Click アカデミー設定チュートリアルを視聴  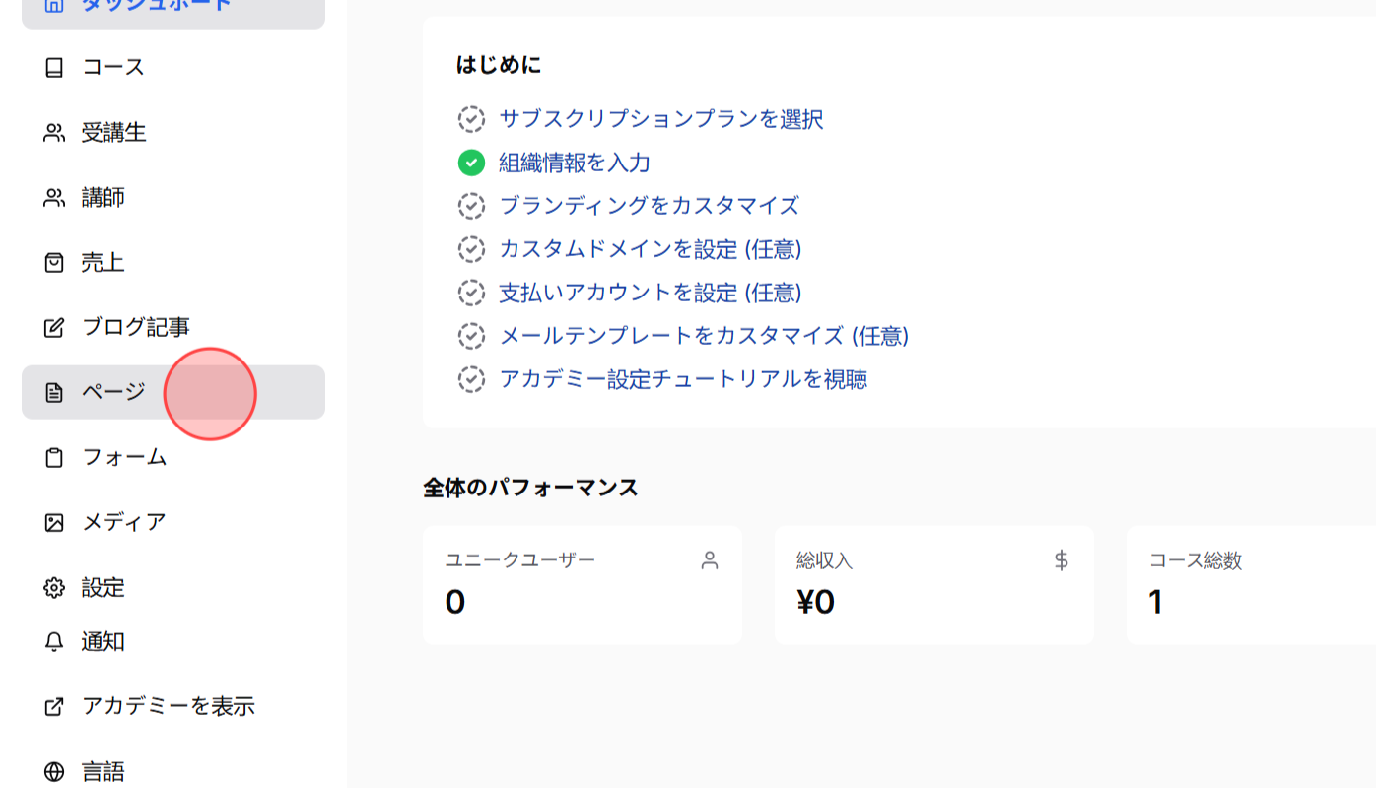point(684,379)
